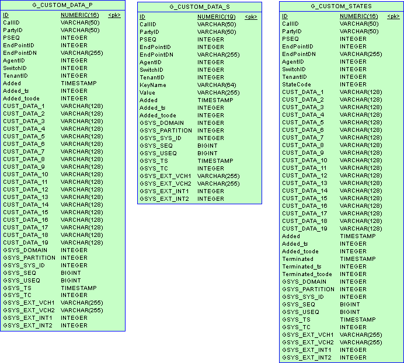Image resolution: width=404 pixels, height=363 pixels.
Task: Select GSYS_TC in G_CUSTOM_DATA_P table
Action: click(18, 295)
